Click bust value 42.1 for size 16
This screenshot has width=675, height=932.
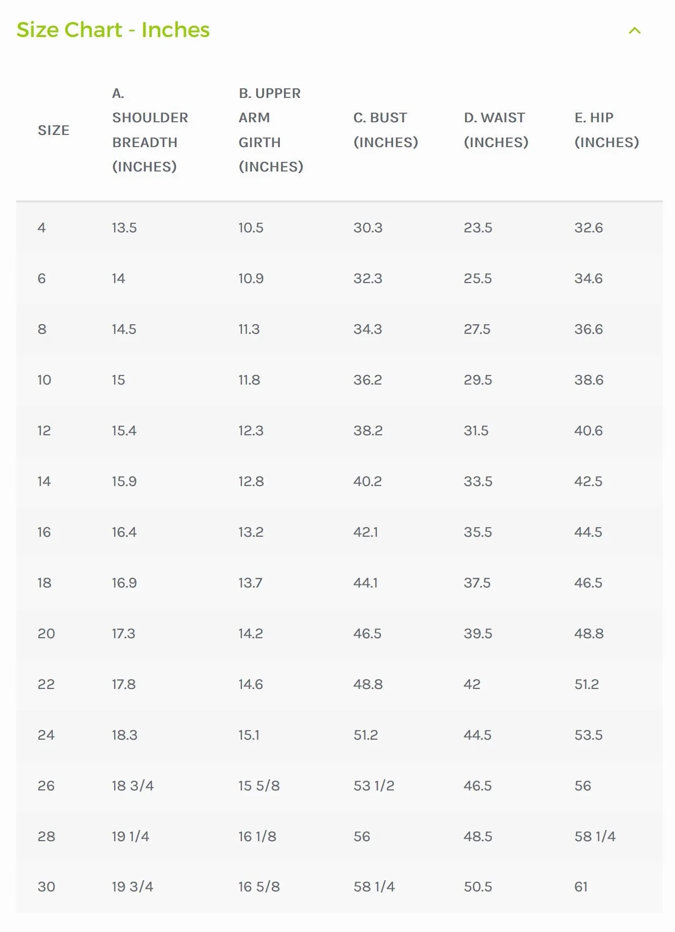pos(366,532)
